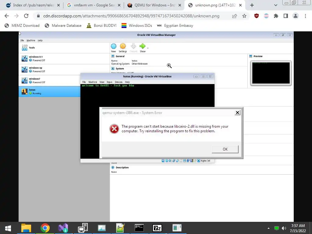Select the running hotos virtual machine
Viewport: 312px width, 234px height.
(x=50, y=91)
